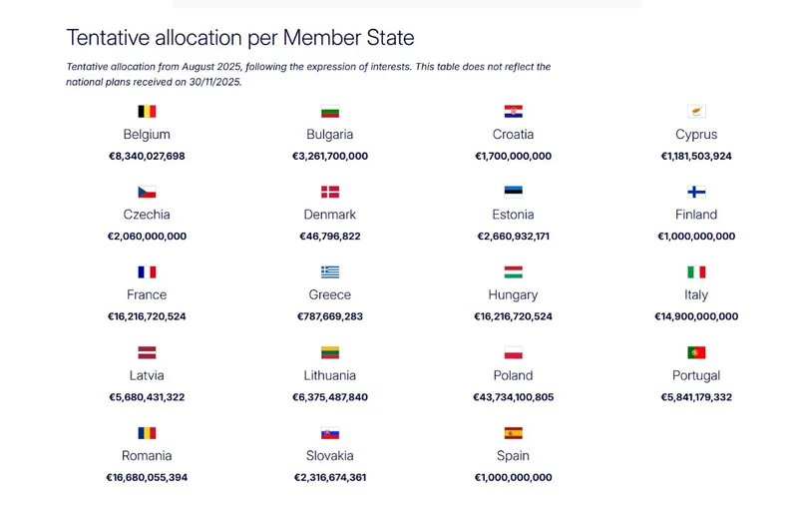
Task: Select the Denmark flag icon
Action: coord(330,192)
